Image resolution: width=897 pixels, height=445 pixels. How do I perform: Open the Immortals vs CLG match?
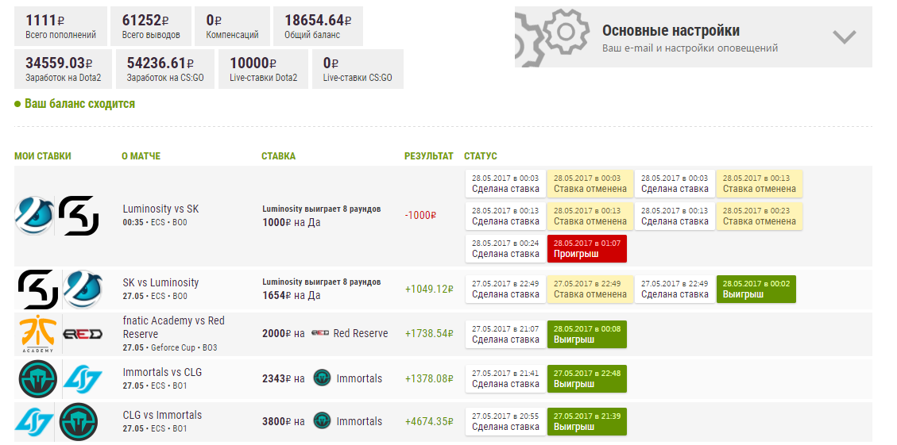[x=162, y=373]
